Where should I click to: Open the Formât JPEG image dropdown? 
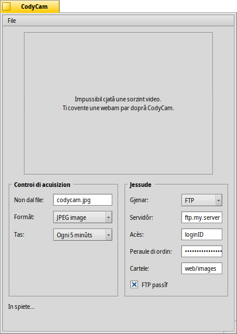[83, 217]
